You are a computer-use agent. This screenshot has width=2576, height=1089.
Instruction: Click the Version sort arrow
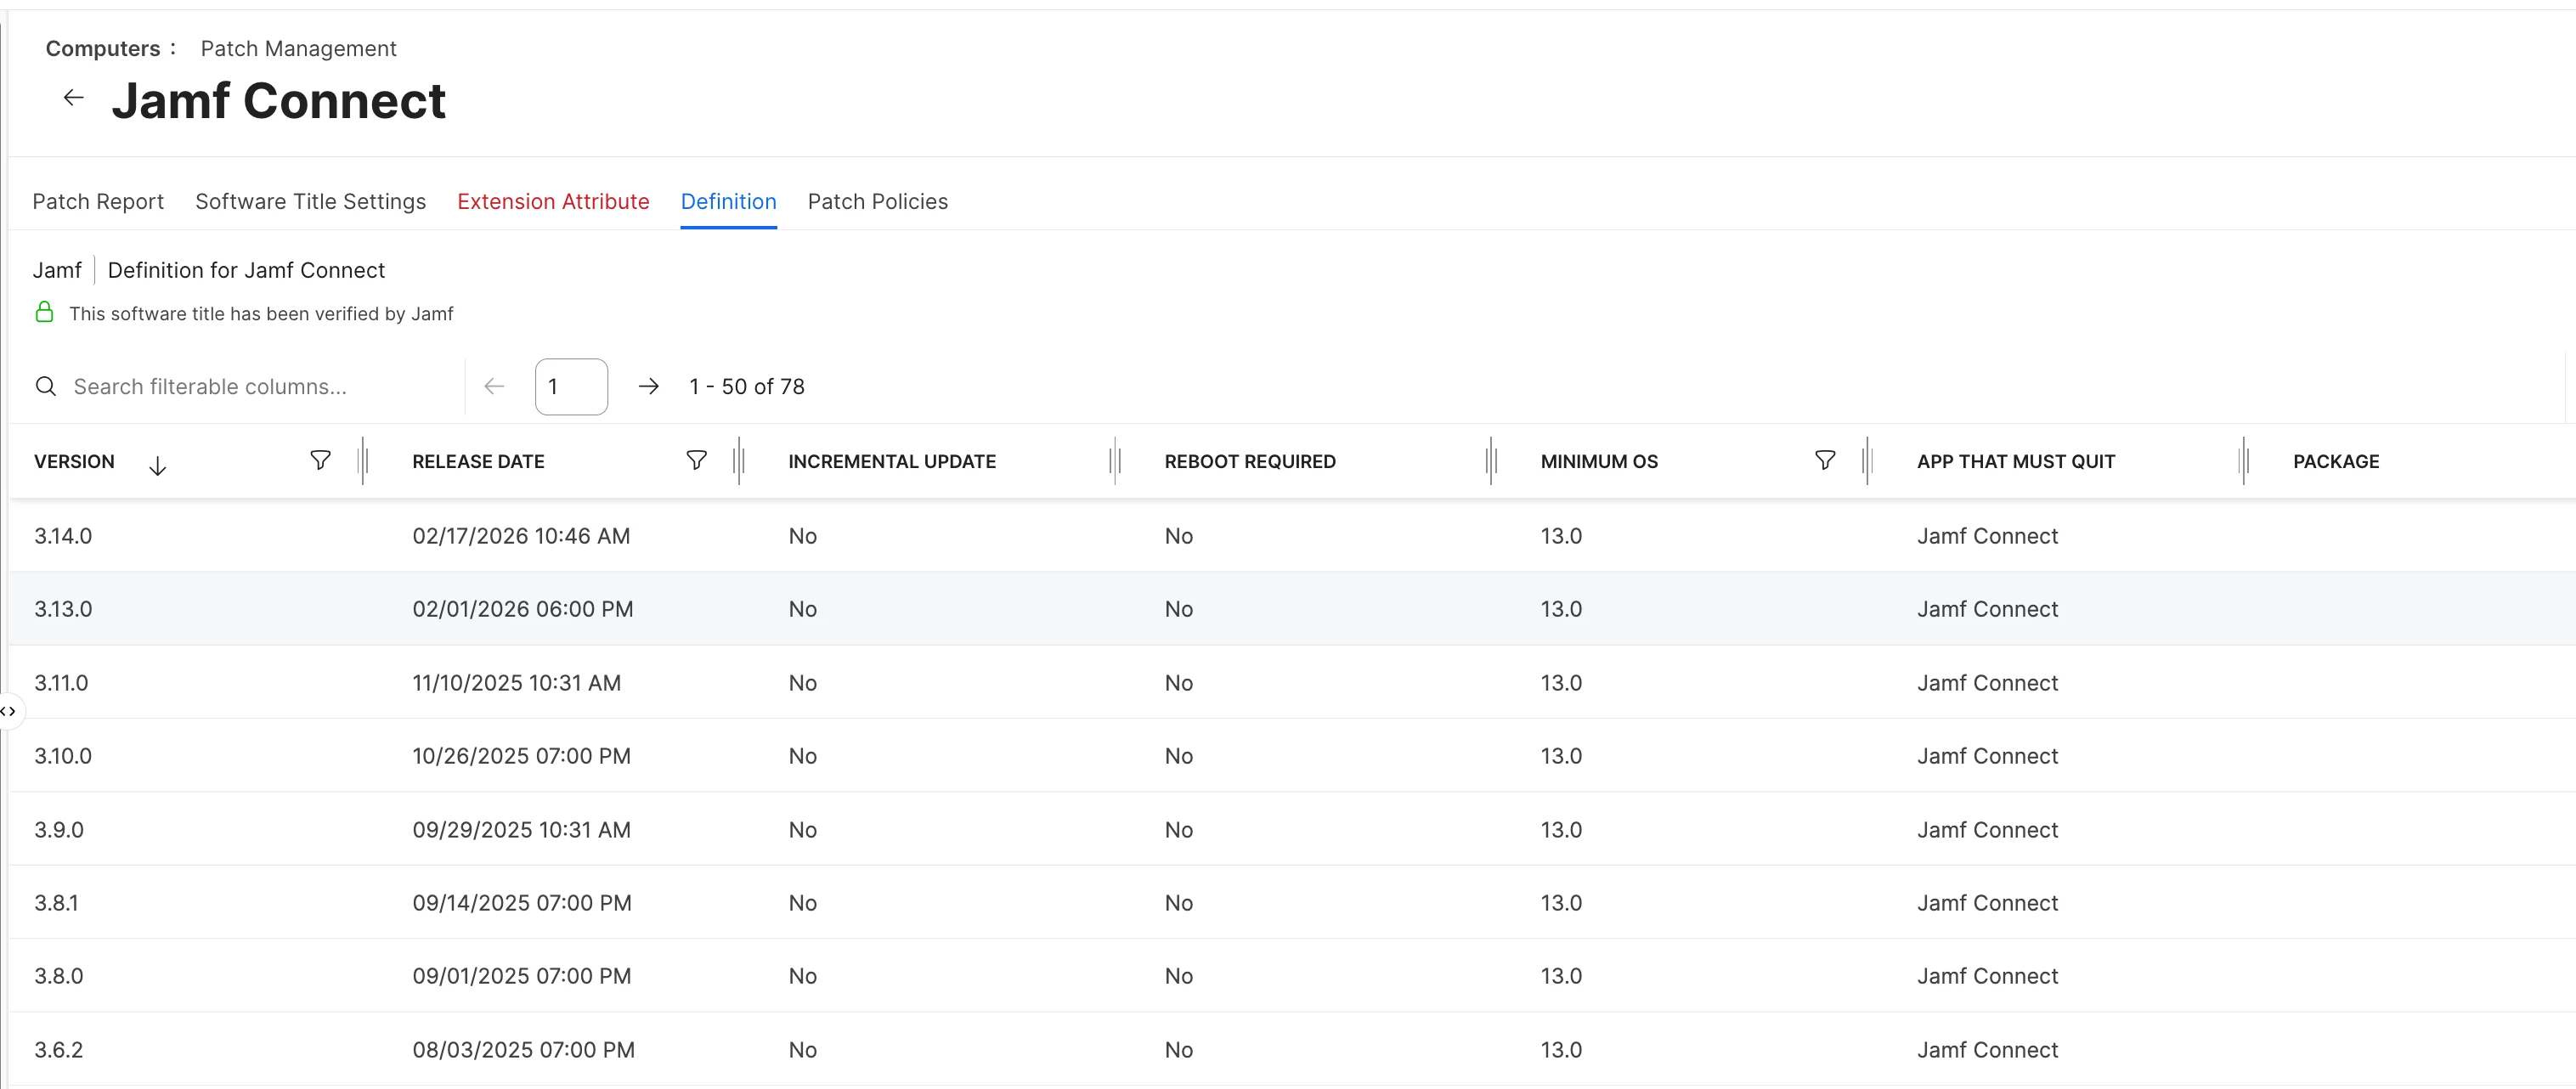tap(157, 466)
